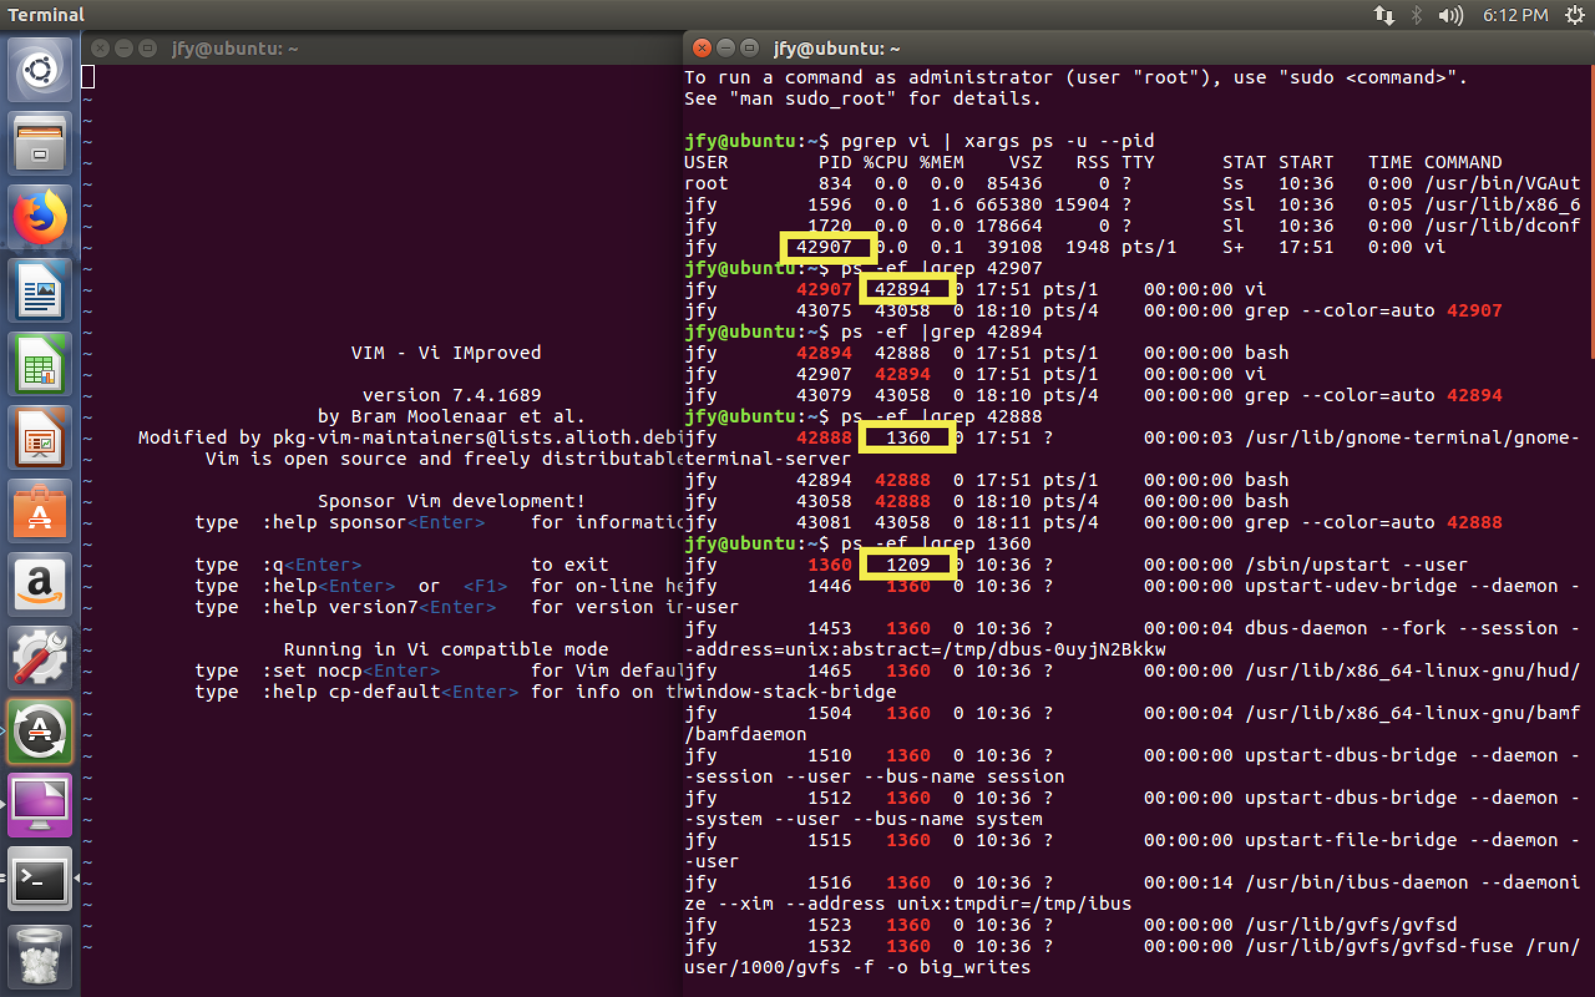1595x997 pixels.
Task: Close the front jfy@ubuntu terminal window
Action: click(x=702, y=48)
